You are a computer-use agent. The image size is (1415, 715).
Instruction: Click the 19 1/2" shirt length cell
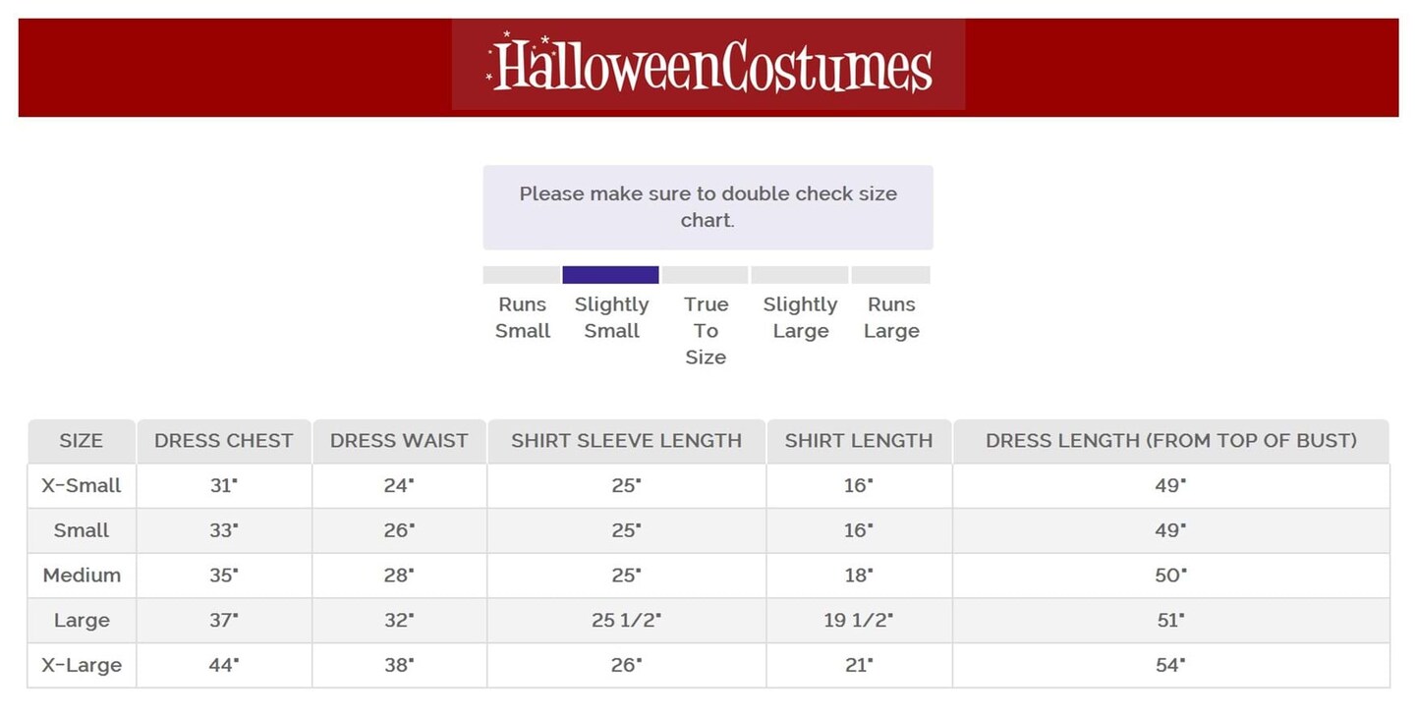pos(859,621)
